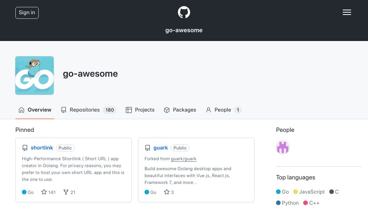Image resolution: width=368 pixels, height=207 pixels.
Task: Open the guark repository link
Action: tap(161, 148)
